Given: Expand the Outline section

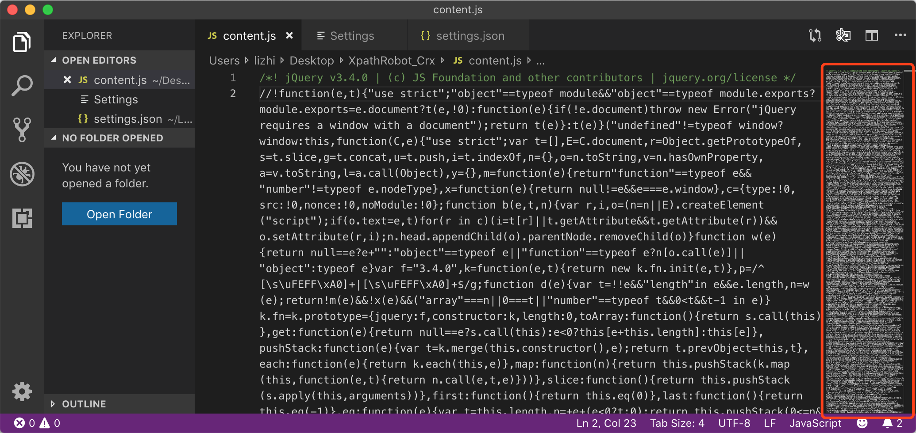Looking at the screenshot, I should 119,404.
